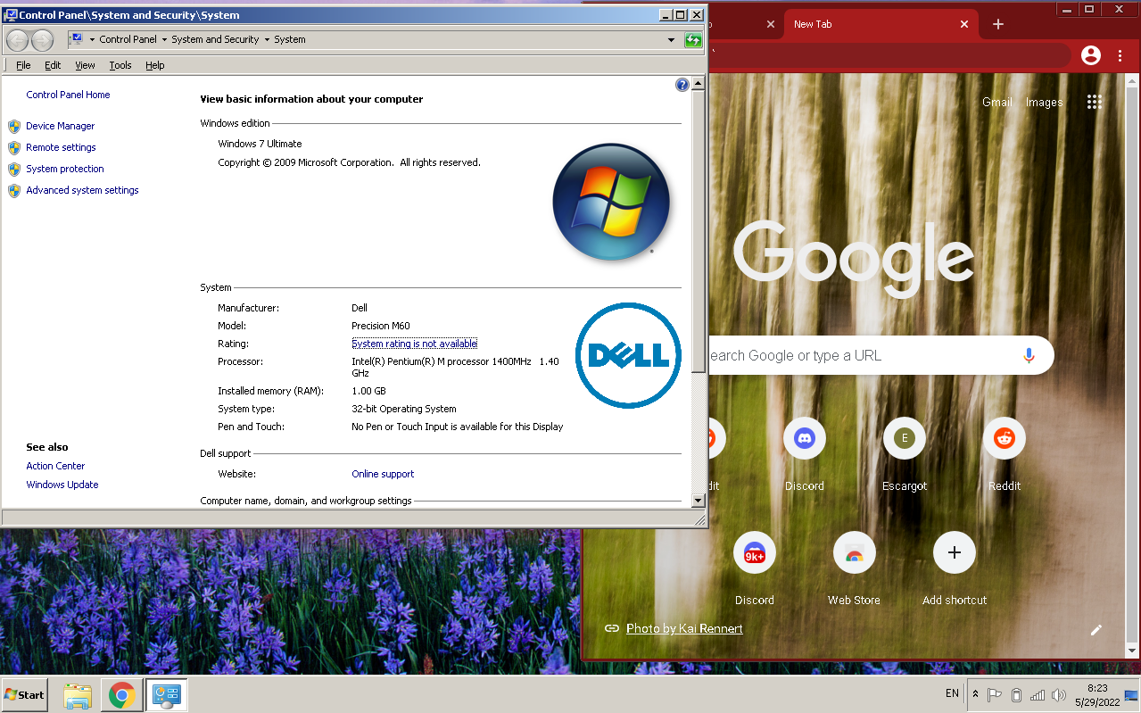1141x713 pixels.
Task: Click the Chrome profile icon
Action: (x=1090, y=55)
